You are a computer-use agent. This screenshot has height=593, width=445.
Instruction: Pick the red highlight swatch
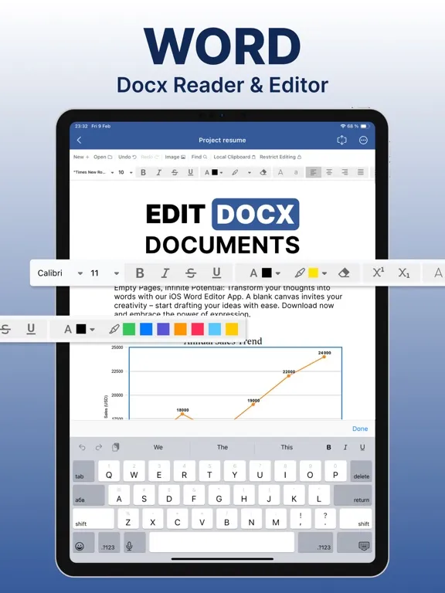click(198, 329)
